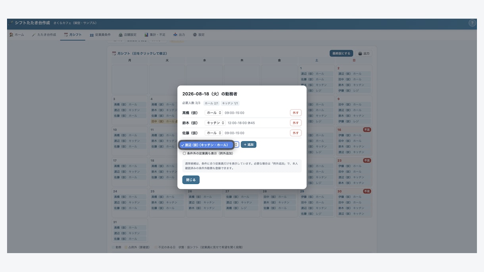Click the dialog title 2026-08-18（火）の勤務者

[210, 94]
